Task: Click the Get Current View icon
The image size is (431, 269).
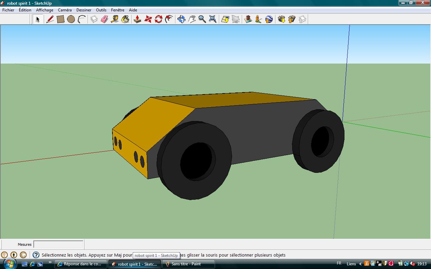Action: click(x=225, y=19)
